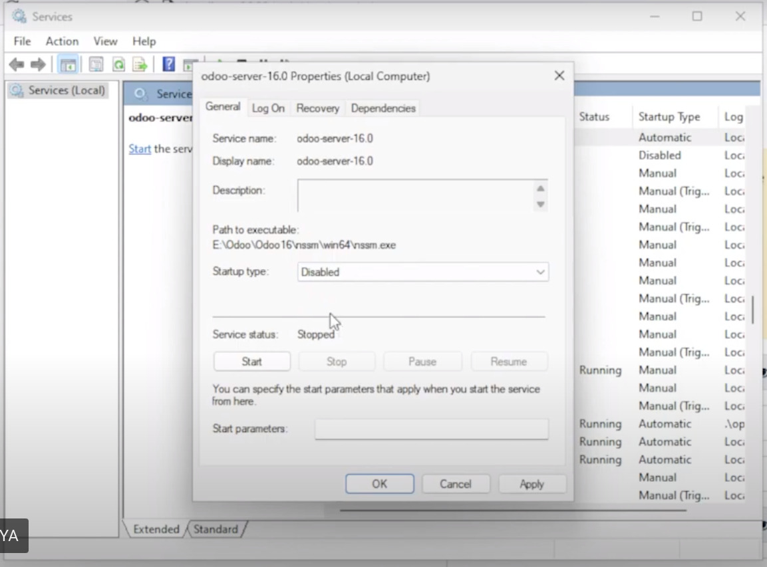Click the Start the service link
The width and height of the screenshot is (767, 567).
point(140,149)
